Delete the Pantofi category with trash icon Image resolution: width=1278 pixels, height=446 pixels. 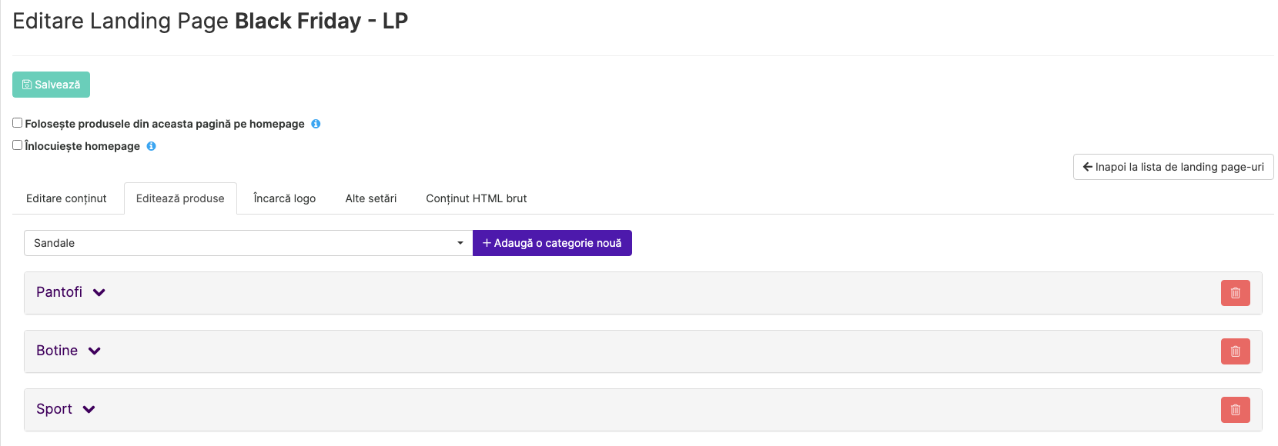(x=1235, y=293)
